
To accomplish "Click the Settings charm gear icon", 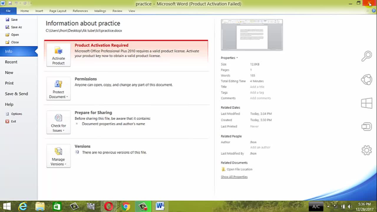I will (367, 150).
